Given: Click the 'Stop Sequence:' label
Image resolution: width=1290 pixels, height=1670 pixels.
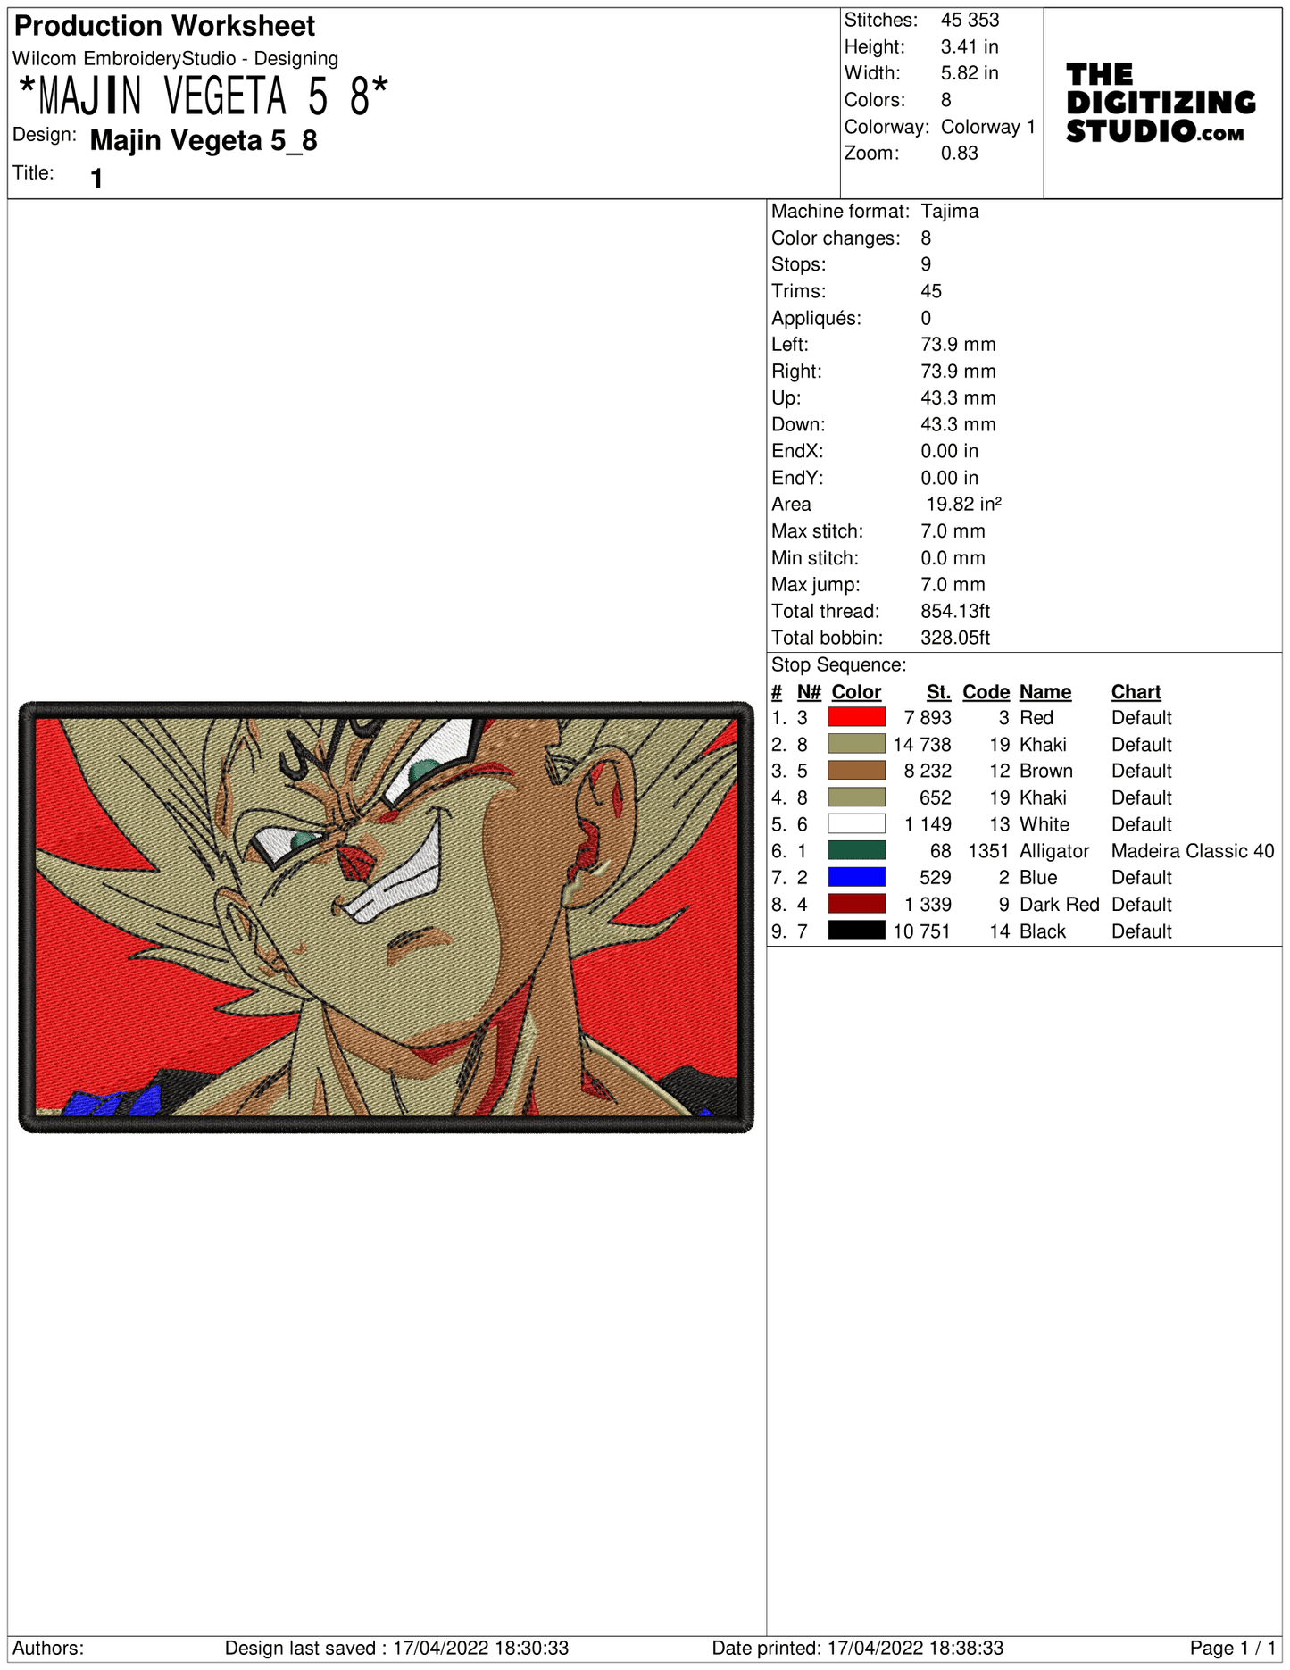Looking at the screenshot, I should (839, 664).
